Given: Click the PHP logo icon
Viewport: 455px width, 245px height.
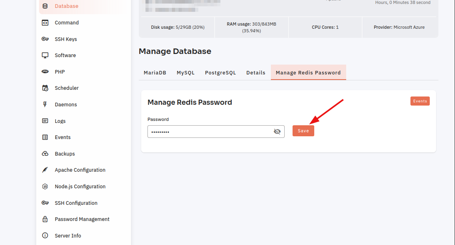Looking at the screenshot, I should 45,72.
